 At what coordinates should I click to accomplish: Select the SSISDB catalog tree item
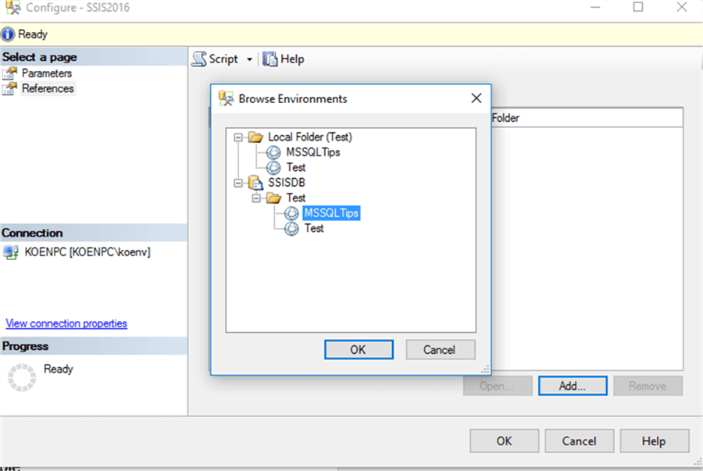point(287,183)
